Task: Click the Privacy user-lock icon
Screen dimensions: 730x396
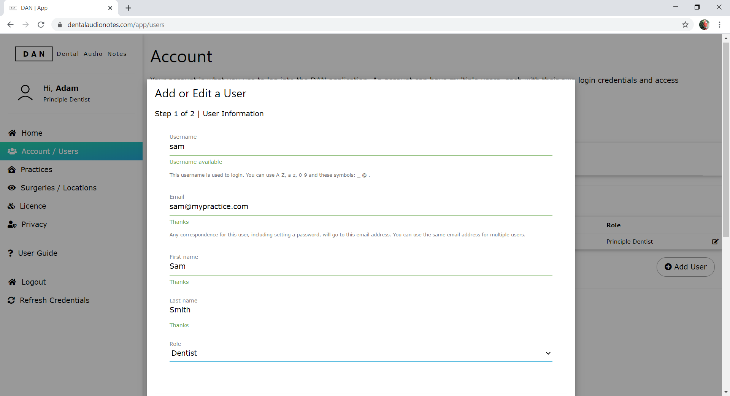Action: (x=12, y=224)
